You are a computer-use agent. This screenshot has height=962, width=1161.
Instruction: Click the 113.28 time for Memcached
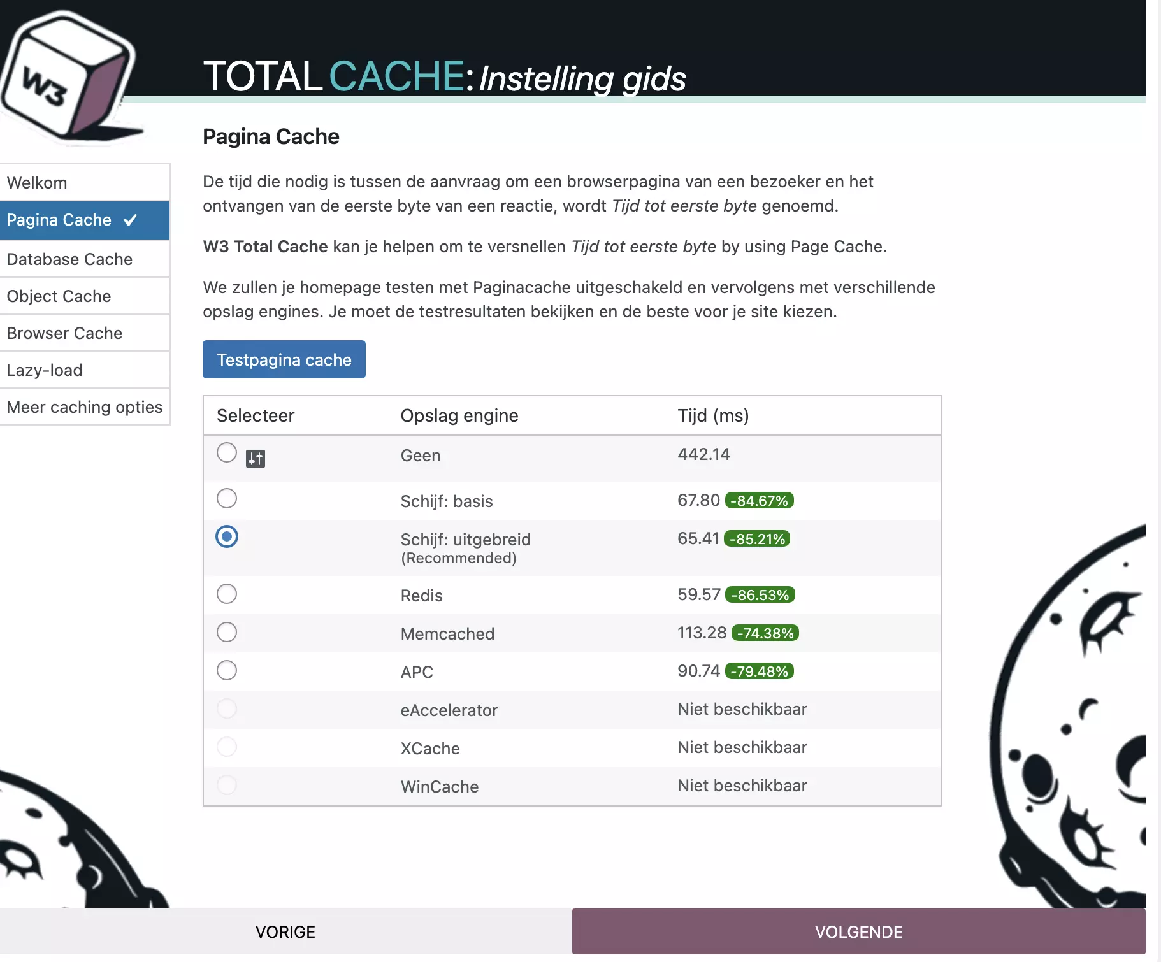coord(702,633)
